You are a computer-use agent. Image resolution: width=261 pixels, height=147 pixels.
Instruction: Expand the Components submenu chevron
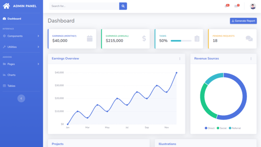click(38, 36)
